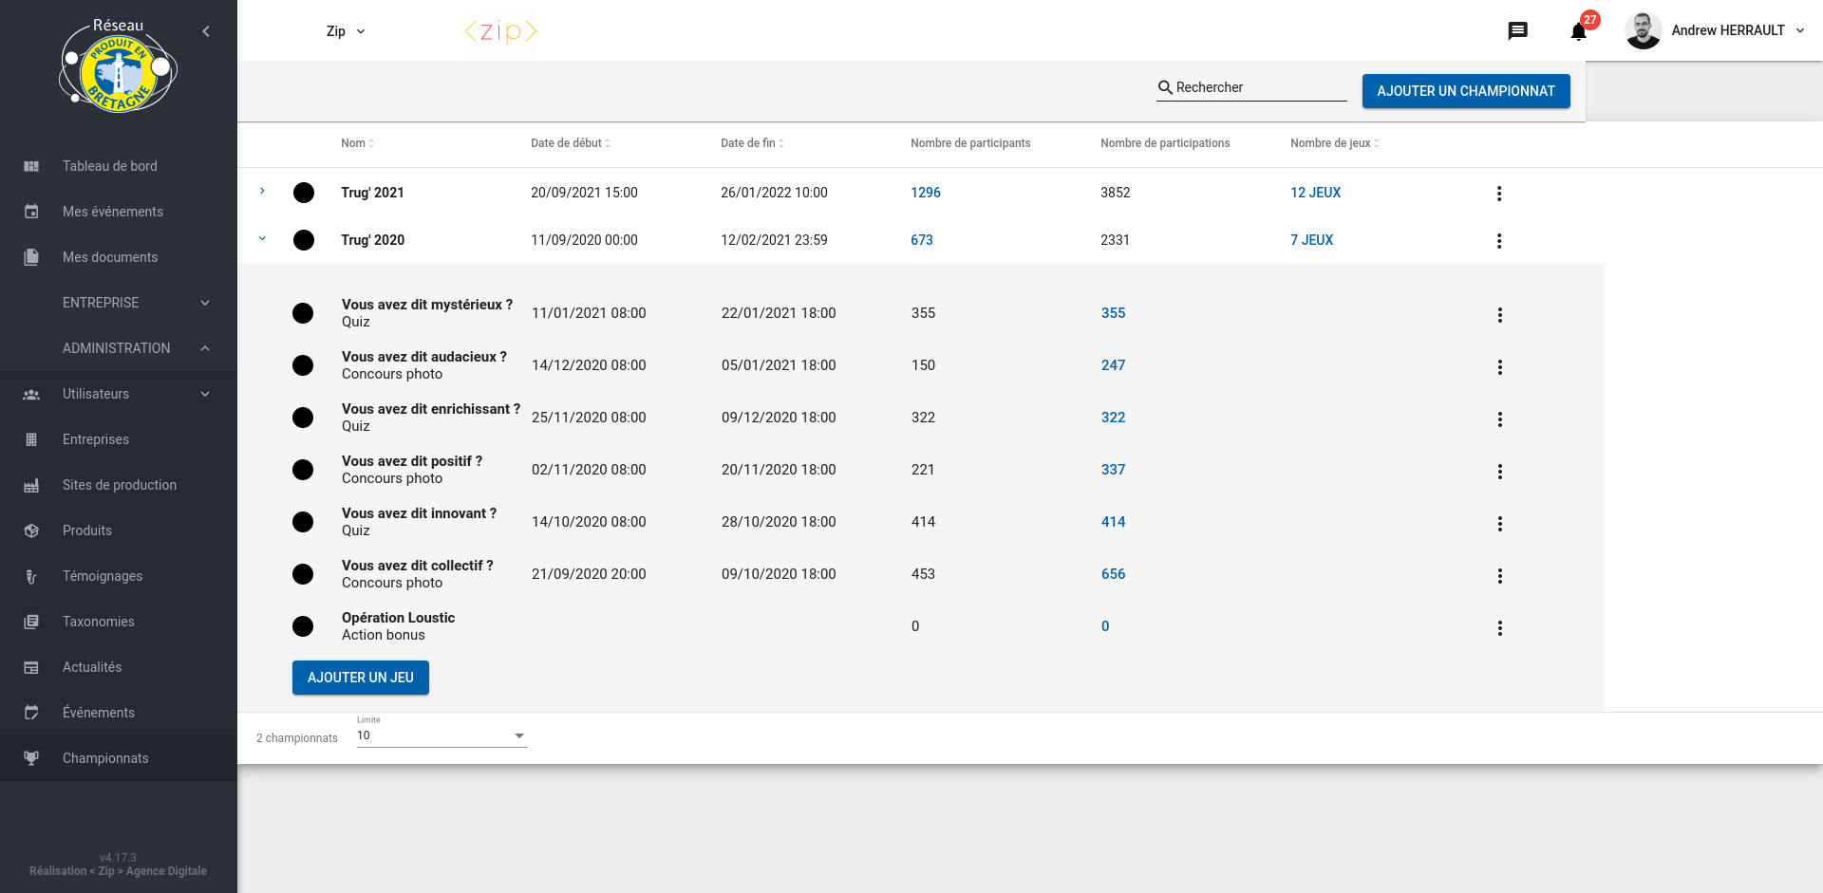Select the Tableau de bord icon
The height and width of the screenshot is (893, 1823).
click(31, 166)
